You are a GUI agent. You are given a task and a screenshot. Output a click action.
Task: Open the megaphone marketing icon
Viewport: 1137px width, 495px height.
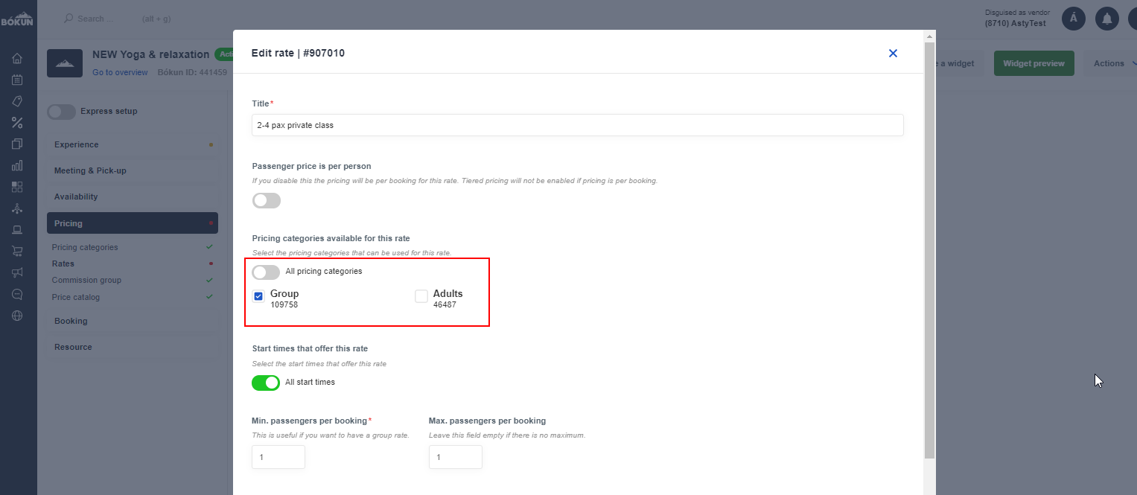17,272
